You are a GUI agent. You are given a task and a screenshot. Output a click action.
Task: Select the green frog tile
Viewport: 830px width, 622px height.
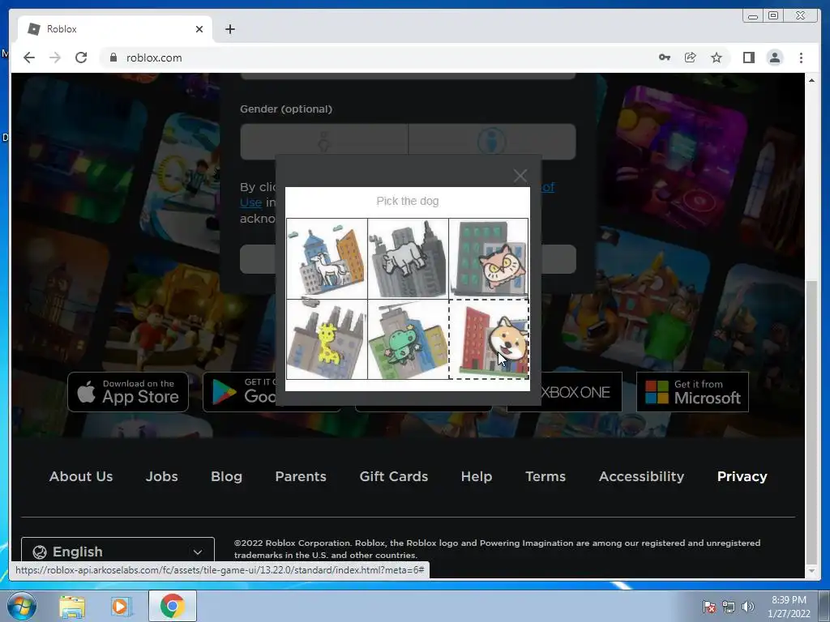408,339
